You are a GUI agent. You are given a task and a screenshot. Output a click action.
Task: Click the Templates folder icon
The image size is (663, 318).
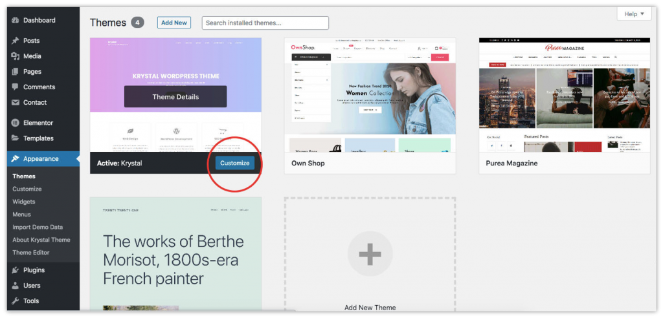pyautogui.click(x=16, y=138)
